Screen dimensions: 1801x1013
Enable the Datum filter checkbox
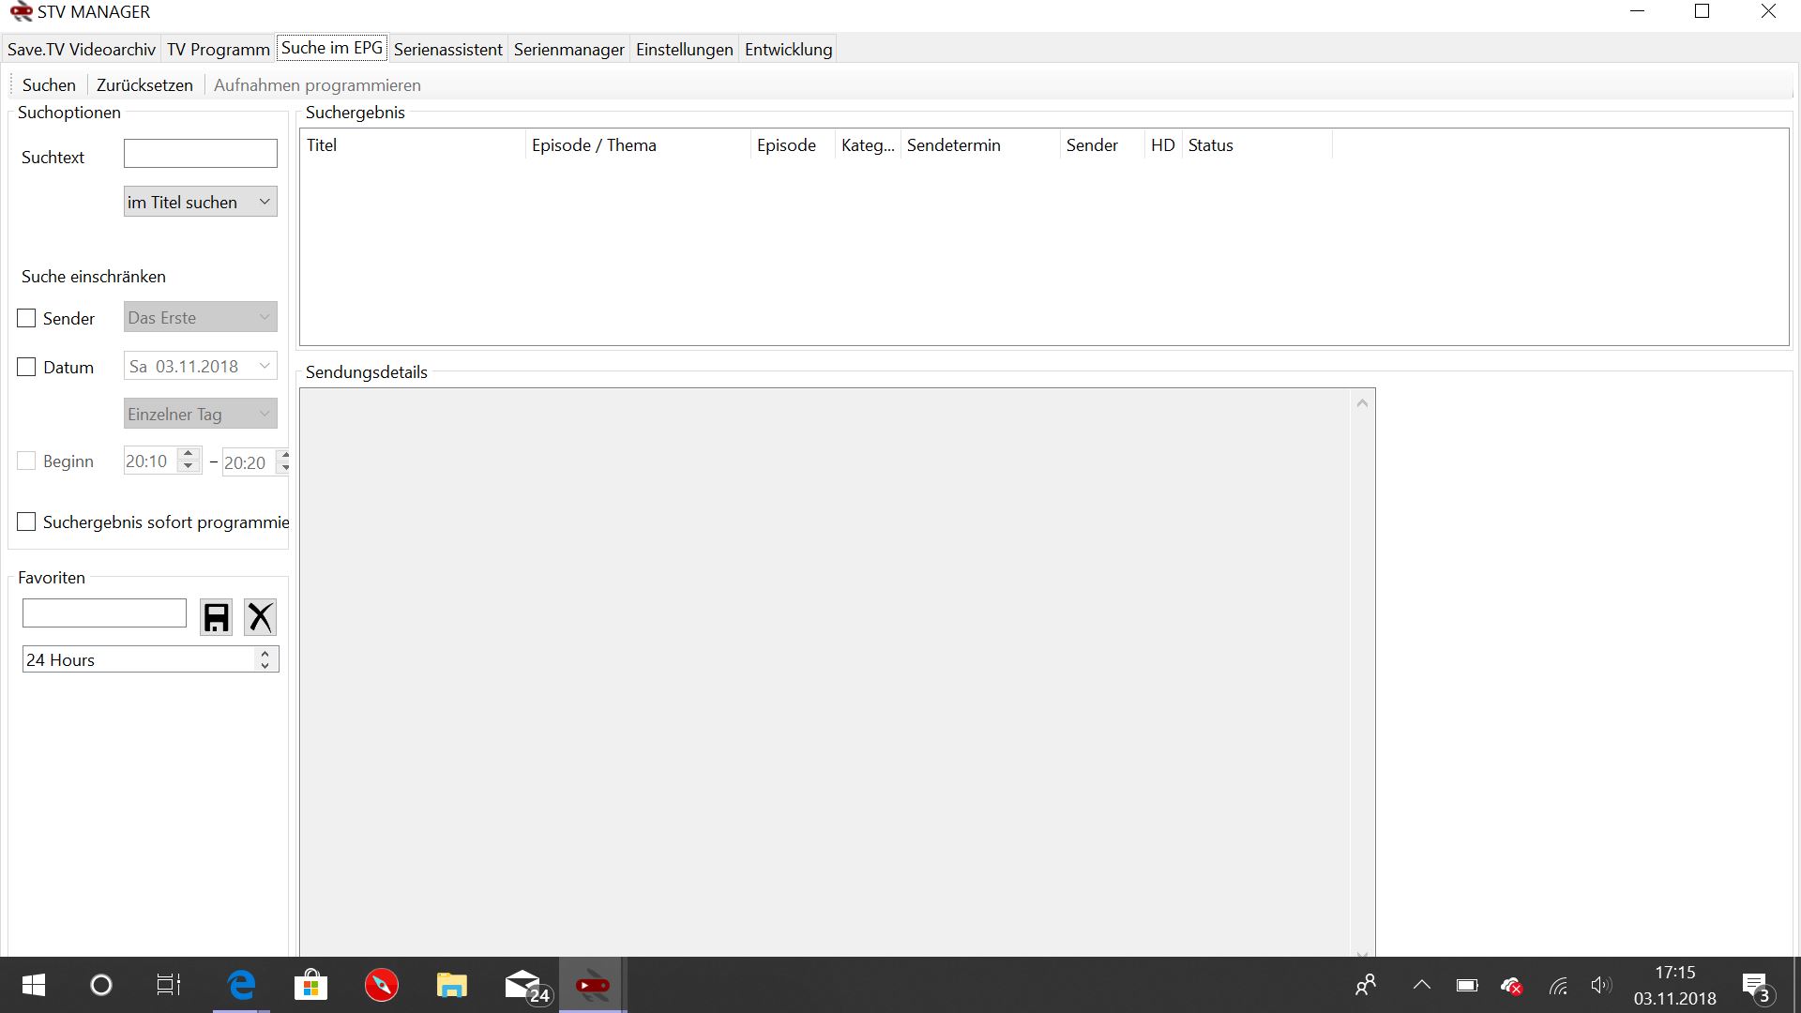26,368
